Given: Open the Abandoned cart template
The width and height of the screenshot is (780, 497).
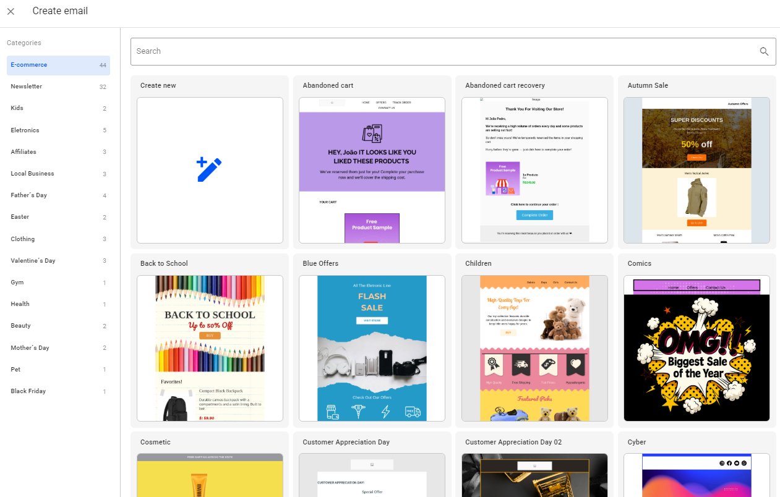Looking at the screenshot, I should coord(372,170).
